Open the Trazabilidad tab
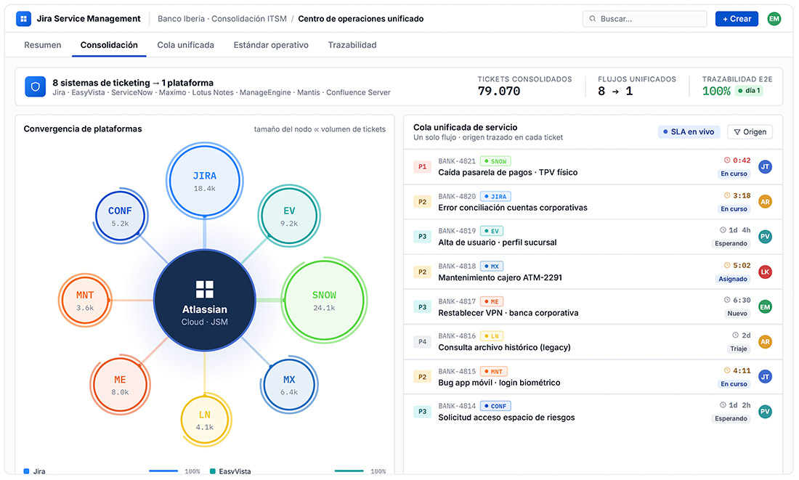Image resolution: width=799 pixels, height=480 pixels. (352, 45)
